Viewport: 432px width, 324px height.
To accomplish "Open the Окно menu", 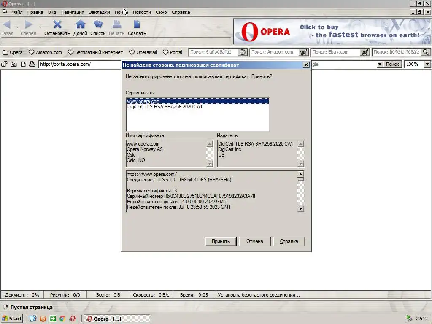I will coord(161,12).
